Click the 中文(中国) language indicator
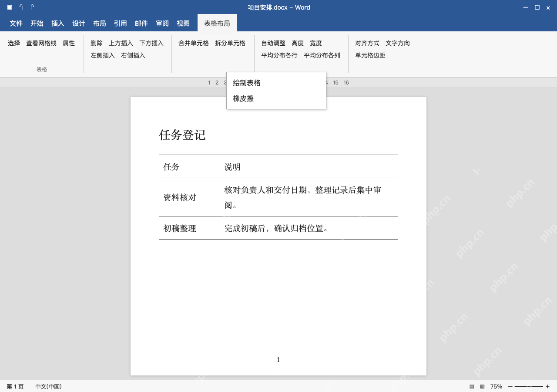This screenshot has width=557, height=392. click(x=48, y=386)
